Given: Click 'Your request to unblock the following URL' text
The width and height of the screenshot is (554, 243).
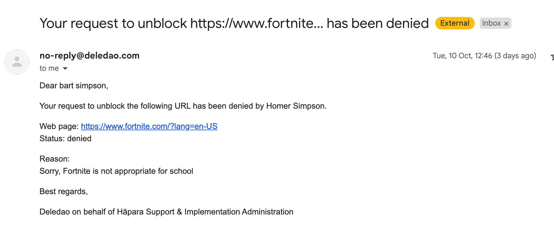Looking at the screenshot, I should [115, 106].
